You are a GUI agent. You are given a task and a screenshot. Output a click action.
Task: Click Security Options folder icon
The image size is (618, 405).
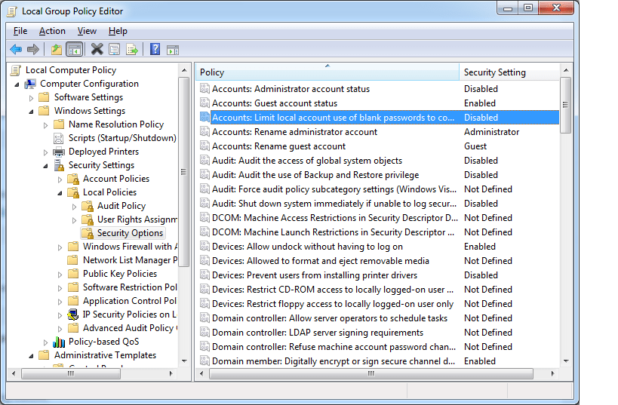pyautogui.click(x=87, y=233)
